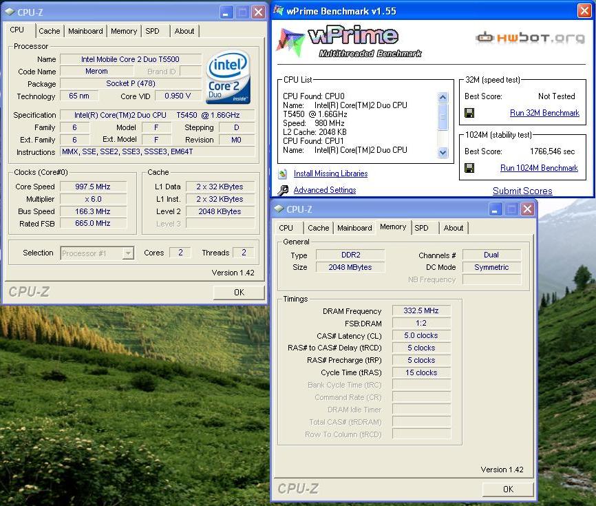Click the Core VID value 0.950 V
The height and width of the screenshot is (506, 596).
(x=178, y=96)
